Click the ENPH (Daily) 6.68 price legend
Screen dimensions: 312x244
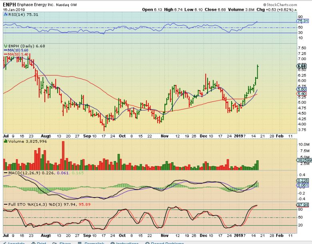pyautogui.click(x=27, y=46)
